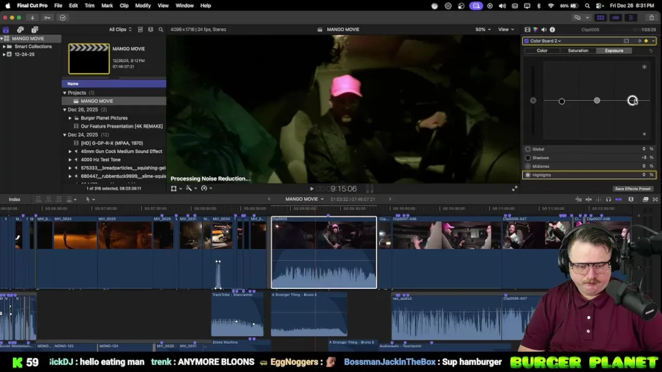Open the Info inspector icon
Viewport: 662px width, 372px height.
(x=552, y=29)
